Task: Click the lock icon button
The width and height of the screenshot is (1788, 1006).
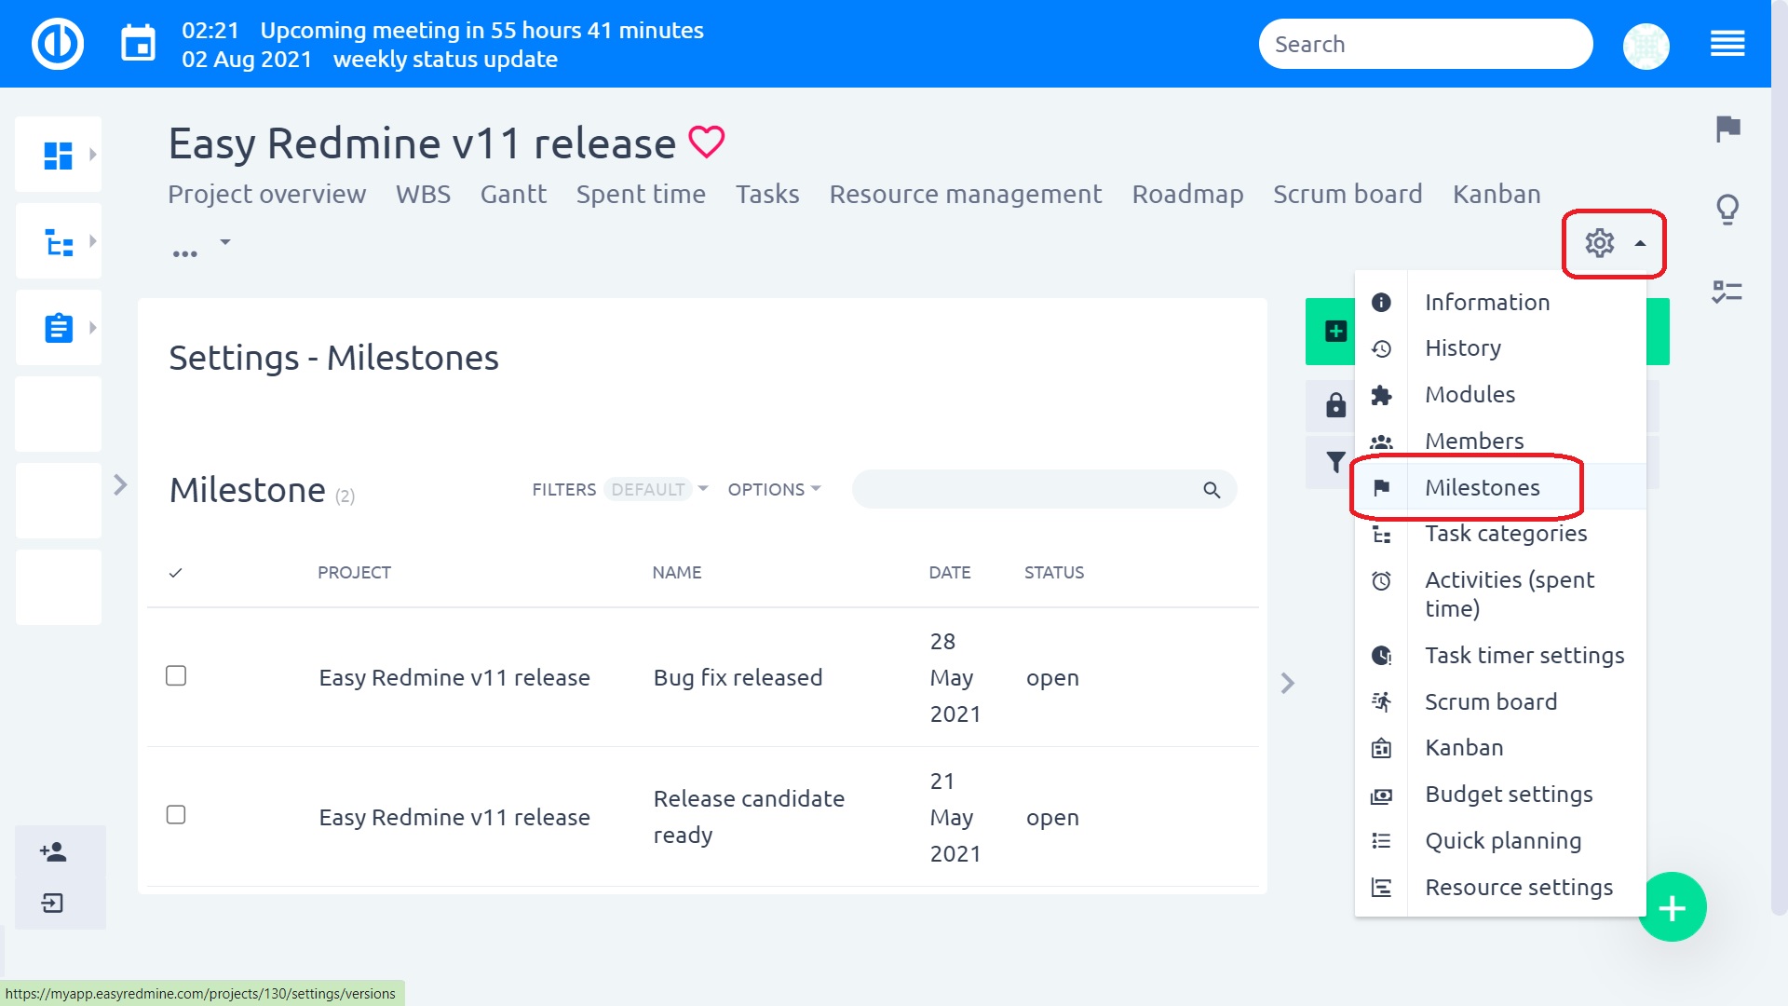Action: point(1335,405)
